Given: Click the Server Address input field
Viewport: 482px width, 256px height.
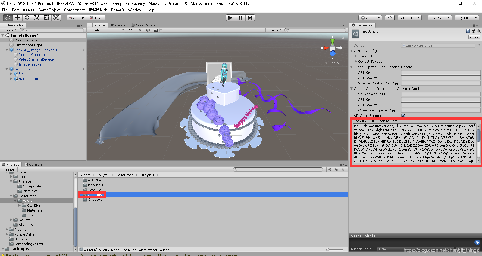Looking at the screenshot, I should (x=441, y=94).
